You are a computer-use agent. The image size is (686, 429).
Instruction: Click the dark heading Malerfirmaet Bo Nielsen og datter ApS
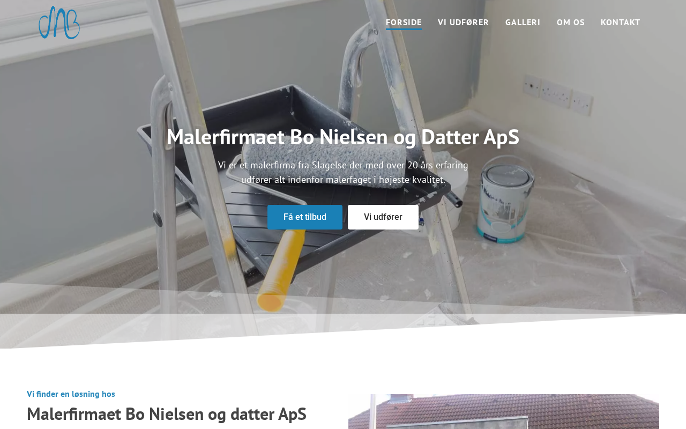tap(167, 414)
